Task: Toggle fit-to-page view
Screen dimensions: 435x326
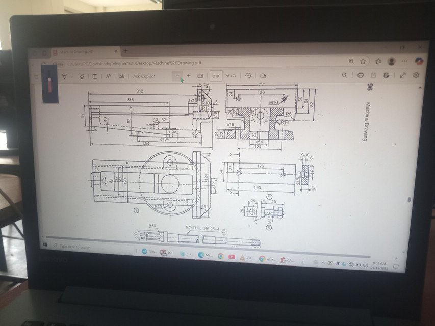Action: (x=199, y=76)
